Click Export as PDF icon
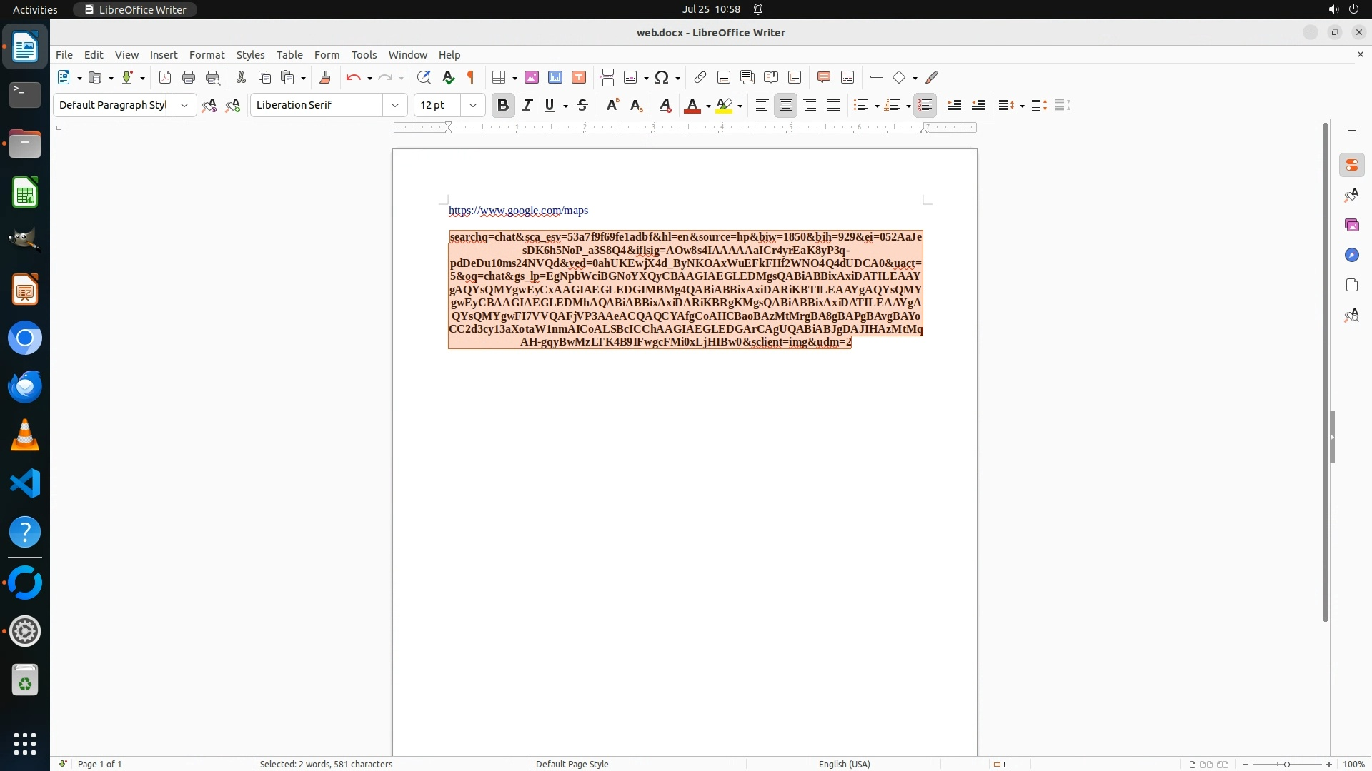Screen dimensions: 1372x771 pos(165,77)
